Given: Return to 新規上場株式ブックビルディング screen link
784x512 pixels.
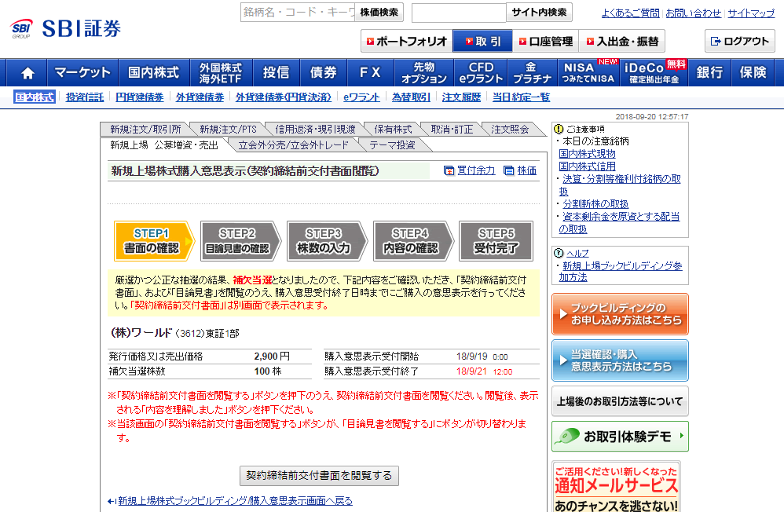Looking at the screenshot, I should [235, 501].
